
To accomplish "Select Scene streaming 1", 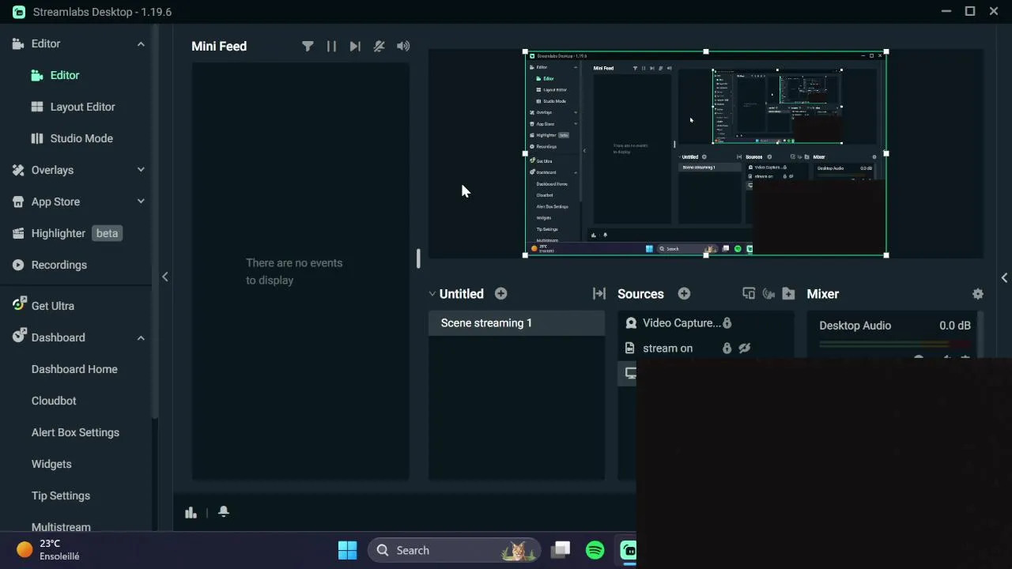I will click(516, 323).
